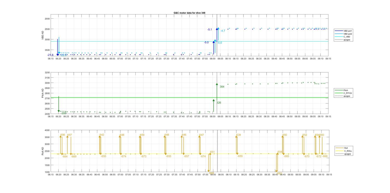The width and height of the screenshot is (390, 193).
Task: Click the '4000' tick on the Roll axis
Action: (x=47, y=130)
